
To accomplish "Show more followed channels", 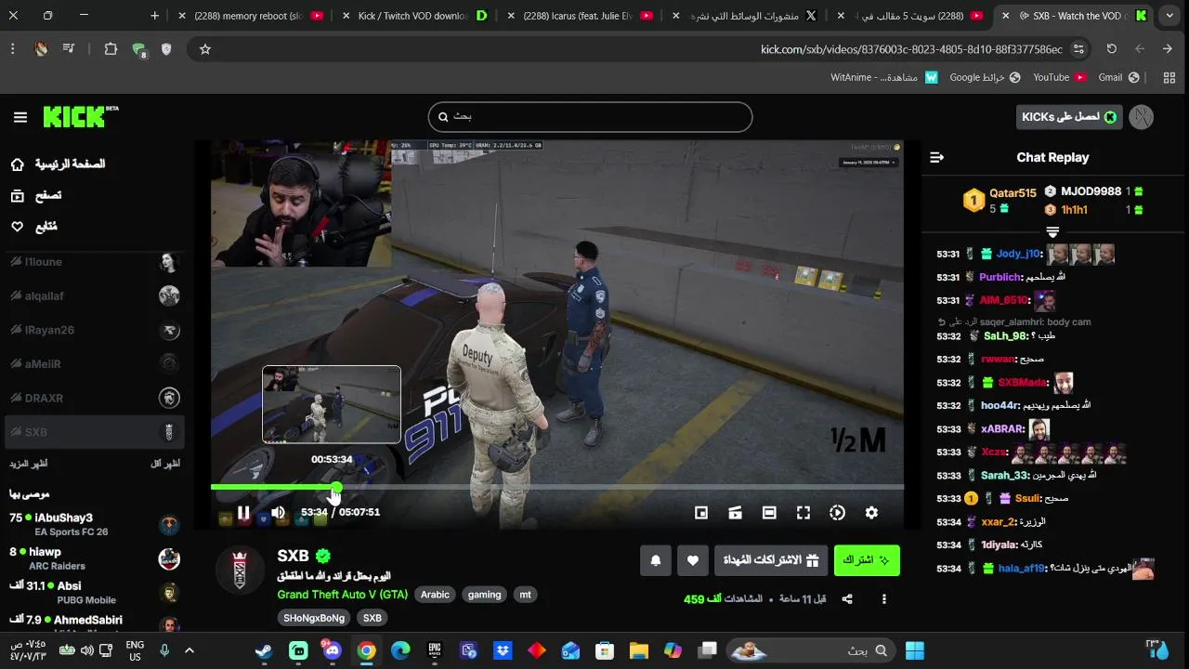I will pos(29,463).
